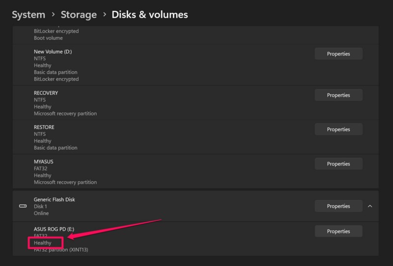This screenshot has width=393, height=266.
Task: Click the highlighted Healthy status text
Action: pos(43,243)
